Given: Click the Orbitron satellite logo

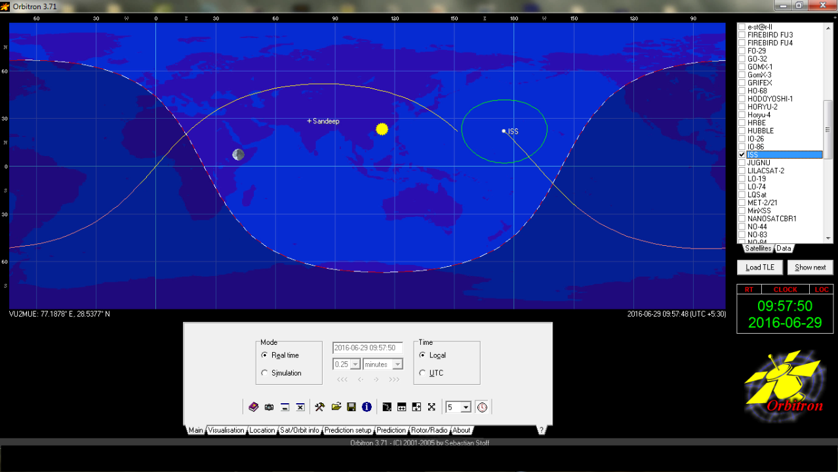Looking at the screenshot, I should [x=785, y=387].
